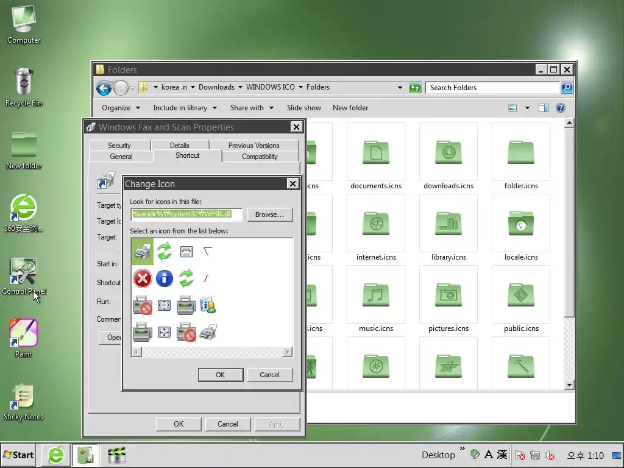624x468 pixels.
Task: Choose the user contact info icon
Action: pos(208,305)
